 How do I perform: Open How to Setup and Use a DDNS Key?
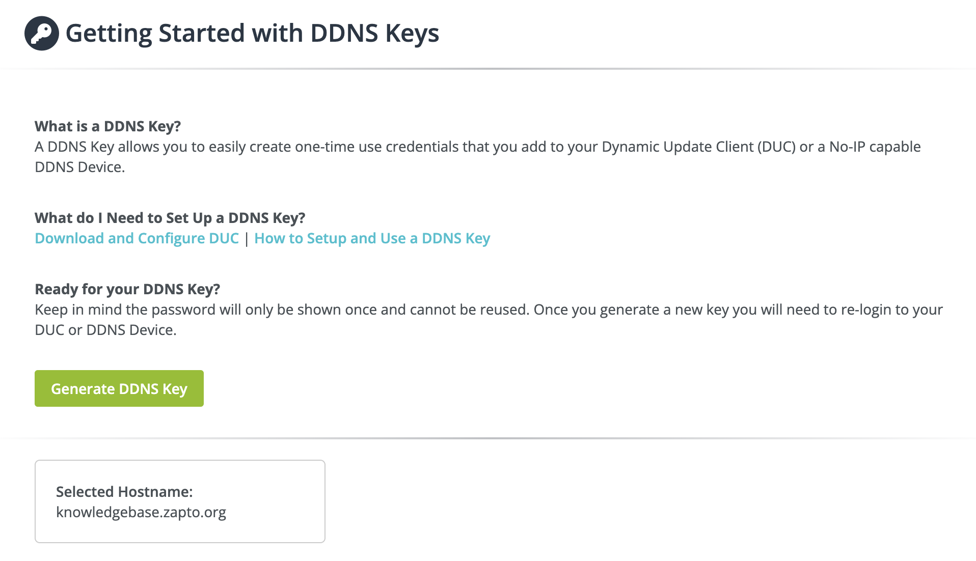coord(372,238)
